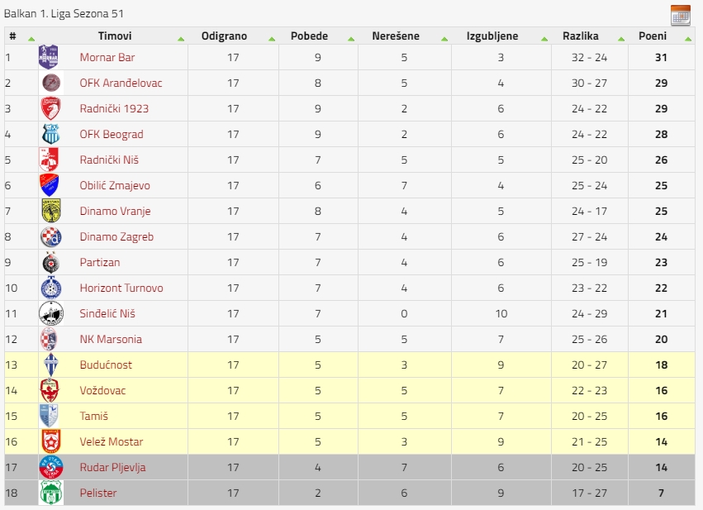Sort table by Poeni column arrow
The width and height of the screenshot is (703, 510).
point(688,39)
